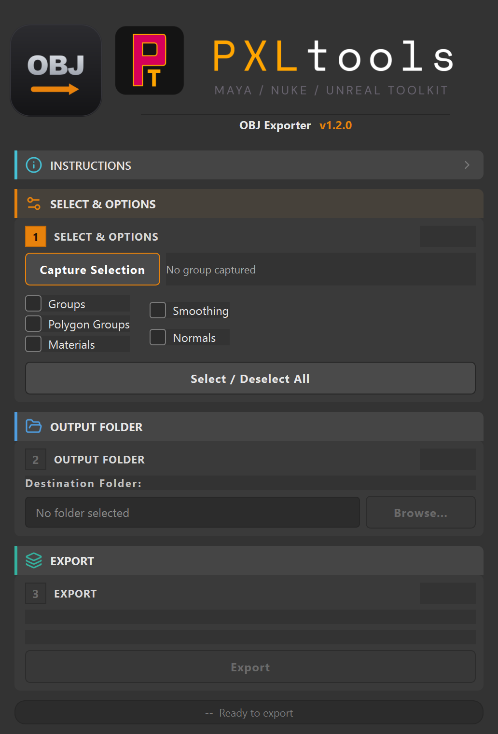
Task: Enable the Groups checkbox
Action: tap(33, 303)
